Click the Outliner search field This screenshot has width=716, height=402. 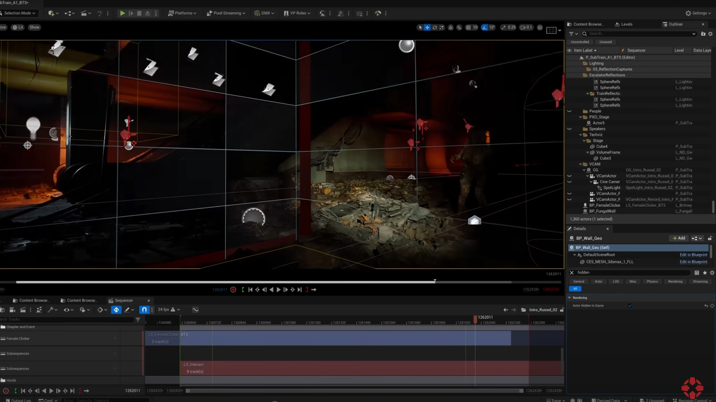click(x=638, y=34)
